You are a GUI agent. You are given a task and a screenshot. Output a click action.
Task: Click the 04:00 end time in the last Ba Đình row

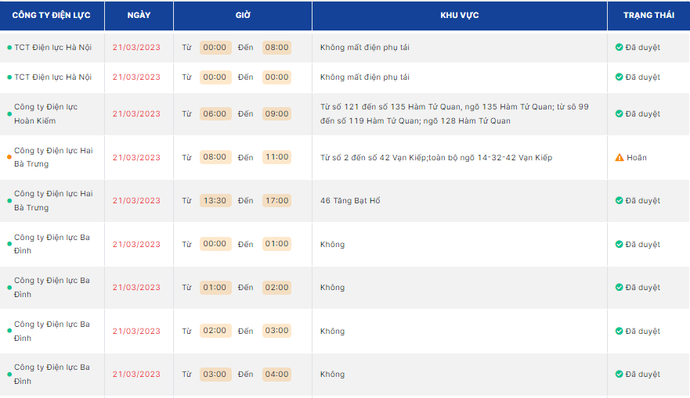coord(276,375)
